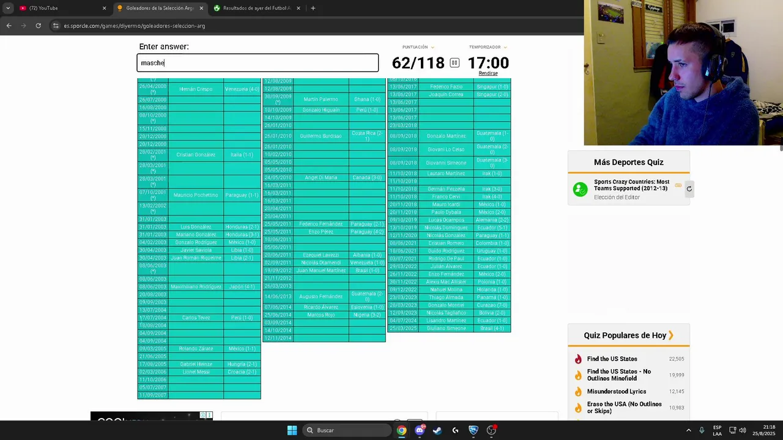
Task: Click the Rendirse give-up link
Action: [x=488, y=73]
